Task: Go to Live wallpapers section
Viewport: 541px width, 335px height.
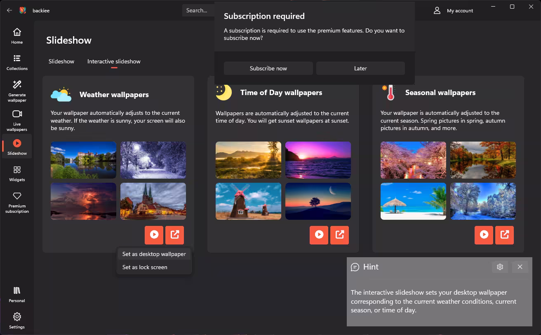Action: [x=17, y=120]
